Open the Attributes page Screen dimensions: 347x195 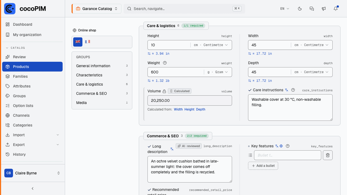(33, 86)
